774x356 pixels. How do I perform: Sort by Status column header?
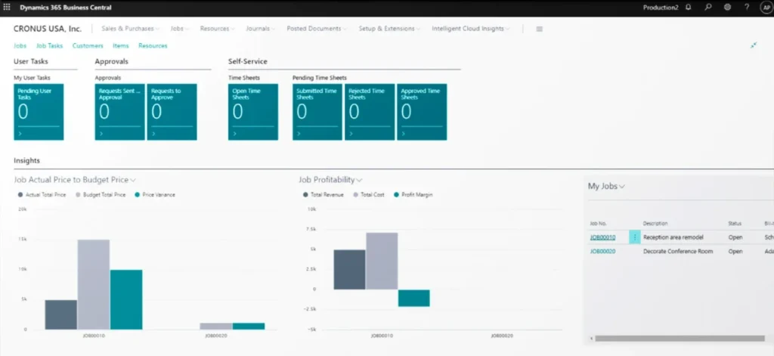(x=735, y=224)
